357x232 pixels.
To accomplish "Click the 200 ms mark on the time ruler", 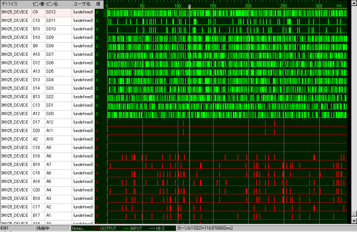I will click(x=249, y=6).
